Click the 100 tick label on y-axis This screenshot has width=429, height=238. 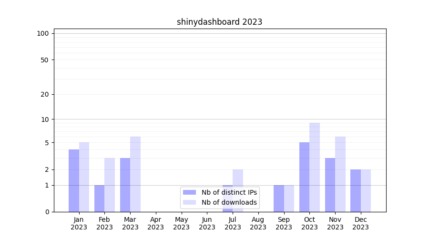(43, 33)
